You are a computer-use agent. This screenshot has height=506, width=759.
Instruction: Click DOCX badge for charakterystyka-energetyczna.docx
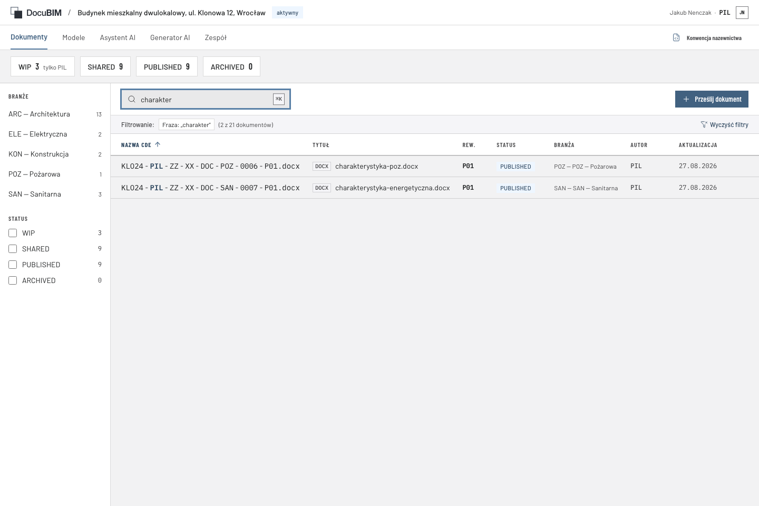(322, 188)
